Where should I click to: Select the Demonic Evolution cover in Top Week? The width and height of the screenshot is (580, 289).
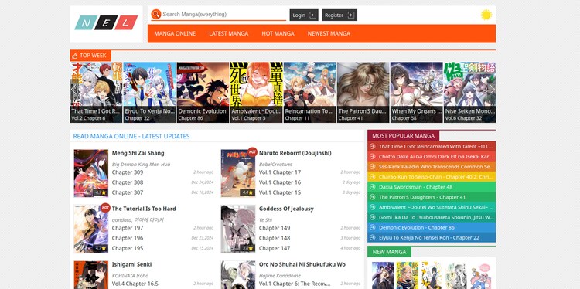point(203,93)
